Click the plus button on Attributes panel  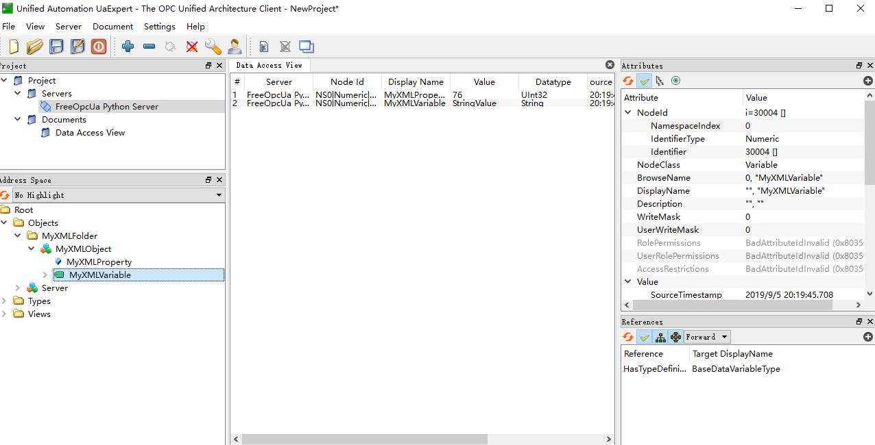tap(867, 80)
